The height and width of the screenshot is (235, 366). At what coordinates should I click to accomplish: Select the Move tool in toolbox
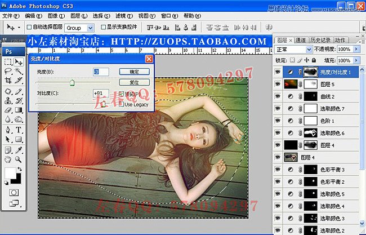(19, 61)
